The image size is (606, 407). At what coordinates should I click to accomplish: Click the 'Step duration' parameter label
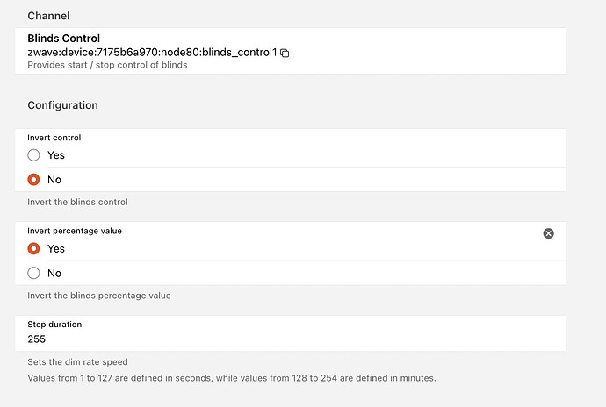tap(54, 325)
